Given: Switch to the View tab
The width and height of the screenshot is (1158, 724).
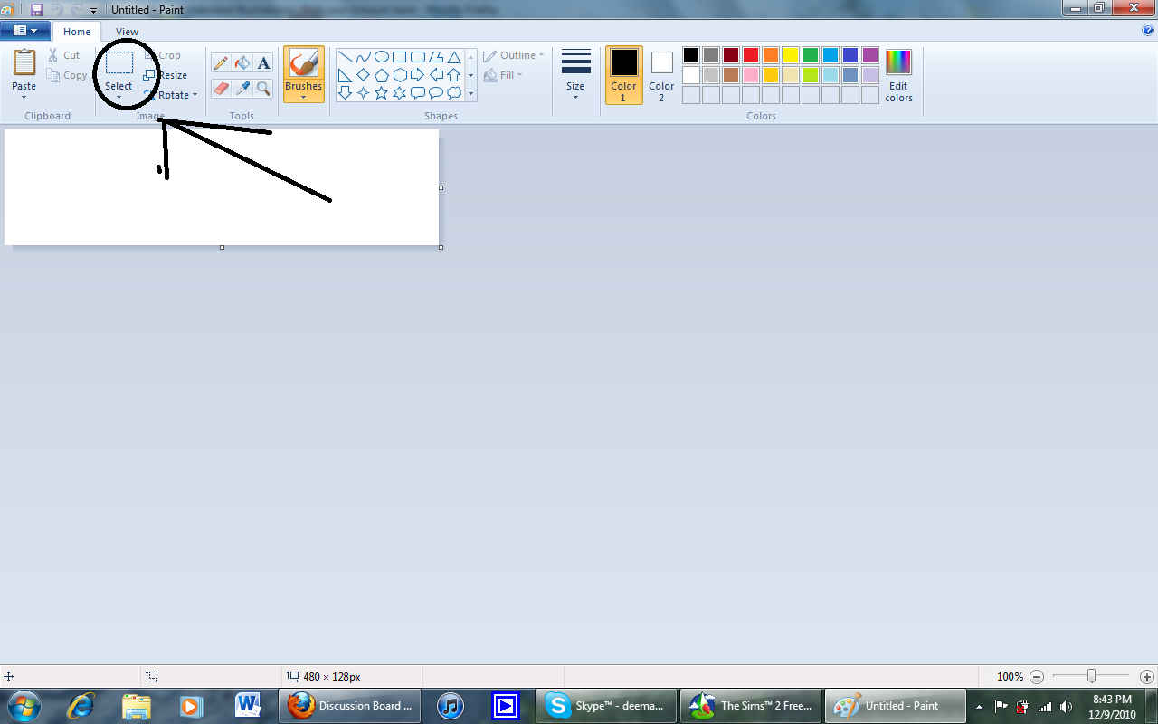Looking at the screenshot, I should (127, 31).
